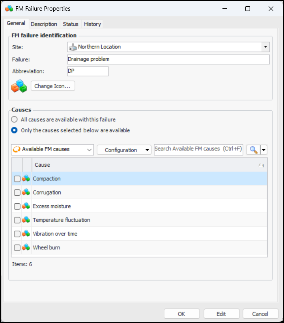Viewport: 284px width, 323px height.
Task: Open the Configuration dropdown
Action: [x=124, y=150]
